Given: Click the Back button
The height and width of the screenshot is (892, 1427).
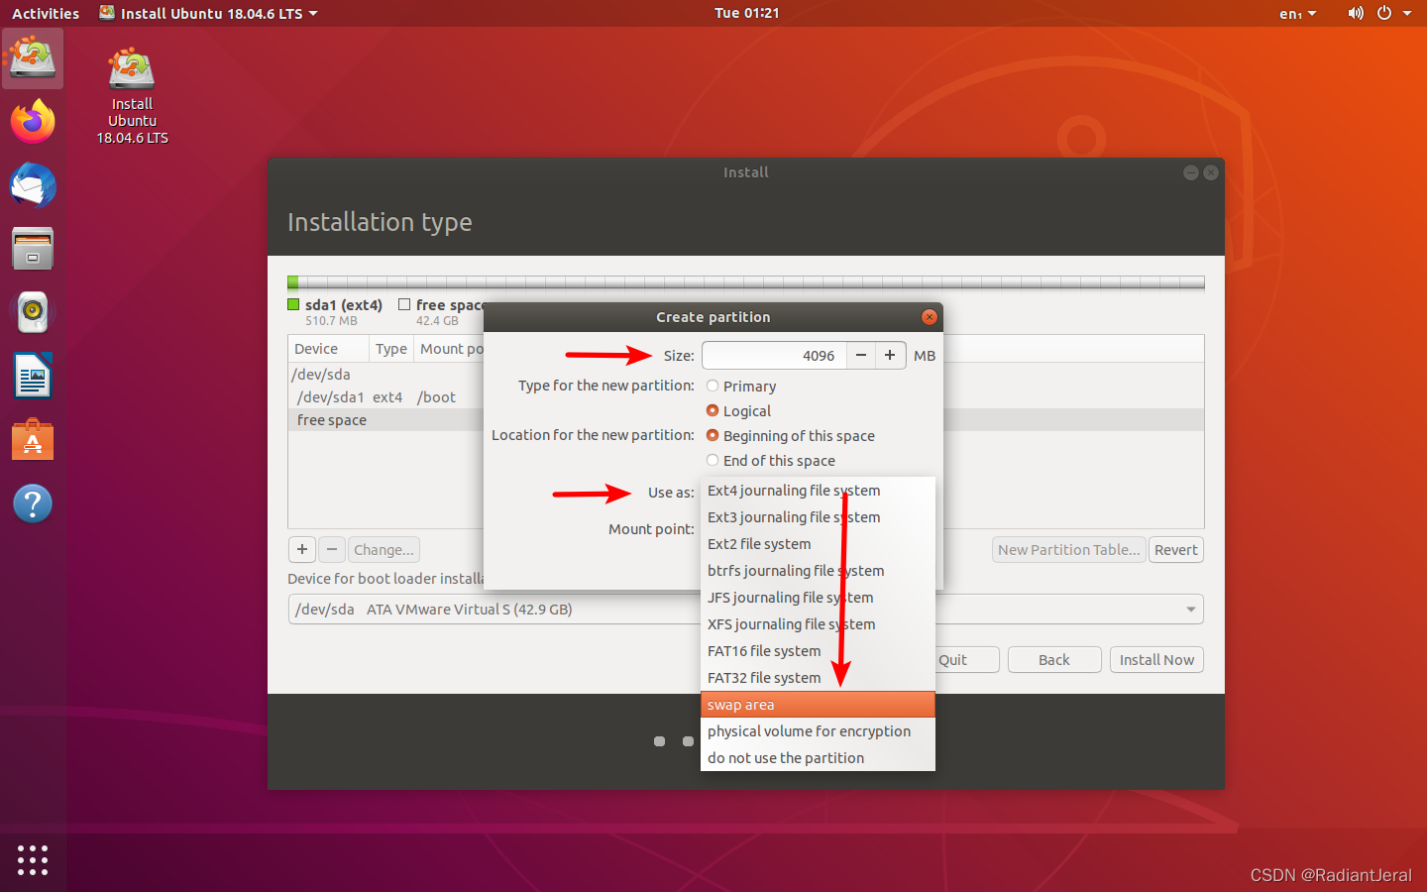Looking at the screenshot, I should [x=1054, y=660].
